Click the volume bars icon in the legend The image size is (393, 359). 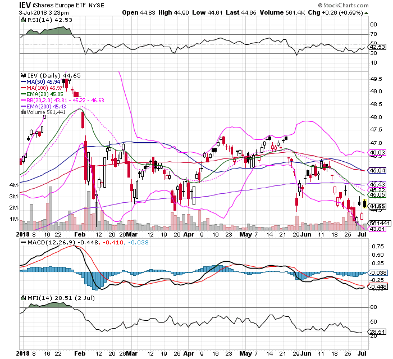click(x=24, y=112)
